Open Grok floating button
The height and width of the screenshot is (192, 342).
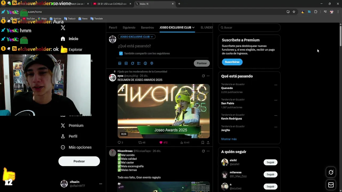click(x=331, y=172)
